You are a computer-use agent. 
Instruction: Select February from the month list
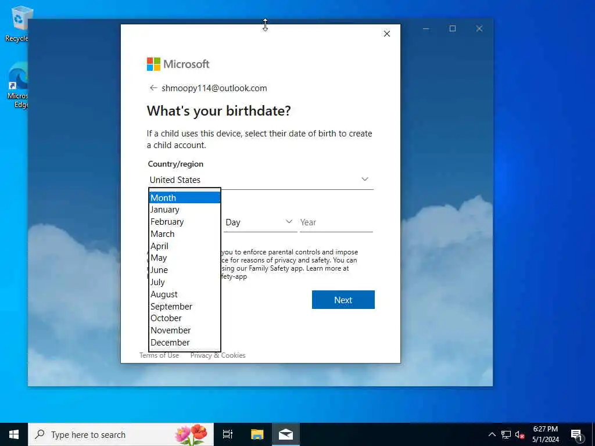pos(184,222)
